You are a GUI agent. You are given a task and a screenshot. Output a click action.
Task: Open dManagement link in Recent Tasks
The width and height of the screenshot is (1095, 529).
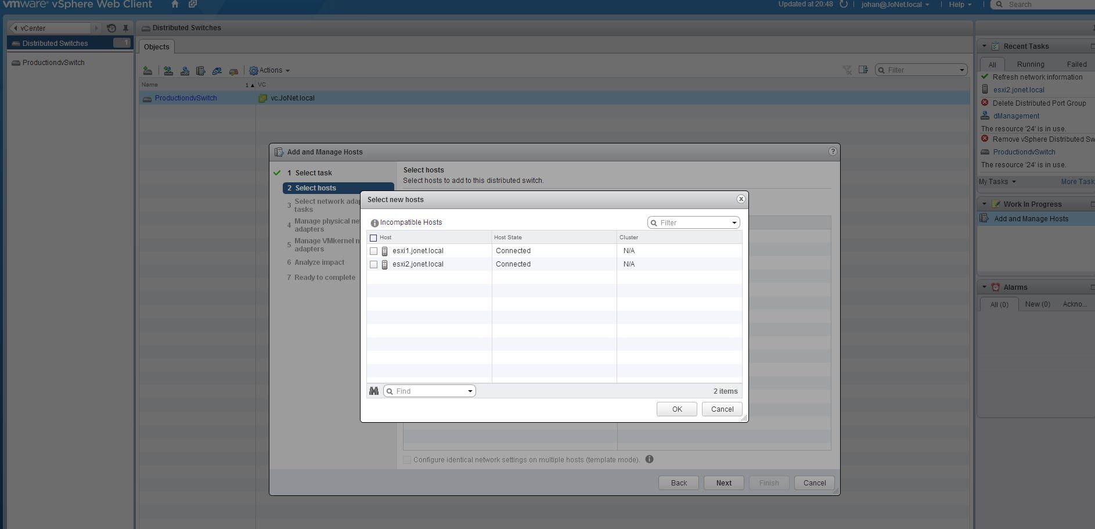[1016, 116]
